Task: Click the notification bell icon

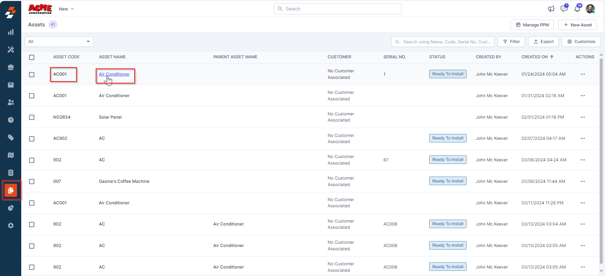Action: (577, 9)
